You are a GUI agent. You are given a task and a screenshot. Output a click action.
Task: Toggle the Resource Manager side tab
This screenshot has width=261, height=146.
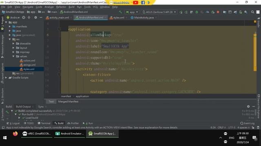pyautogui.click(x=2, y=46)
